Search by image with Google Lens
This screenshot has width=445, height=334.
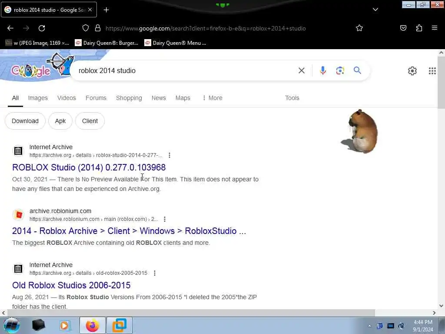pos(340,70)
